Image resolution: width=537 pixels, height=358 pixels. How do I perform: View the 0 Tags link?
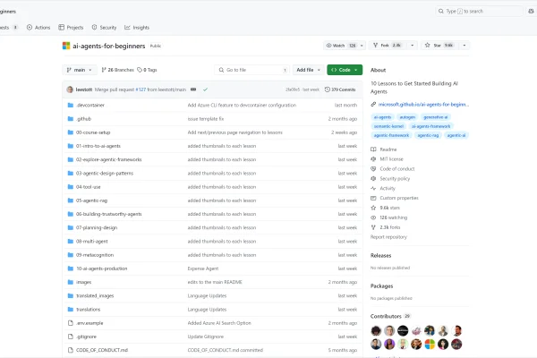click(x=147, y=70)
